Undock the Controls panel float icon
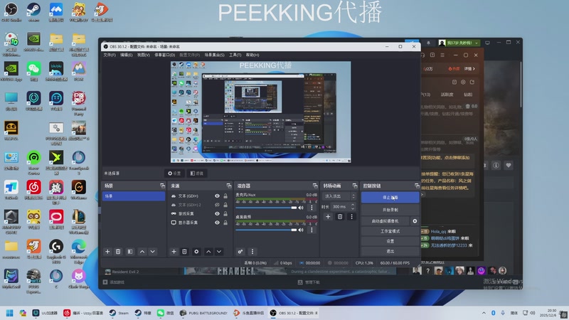The image size is (569, 320). point(417,186)
